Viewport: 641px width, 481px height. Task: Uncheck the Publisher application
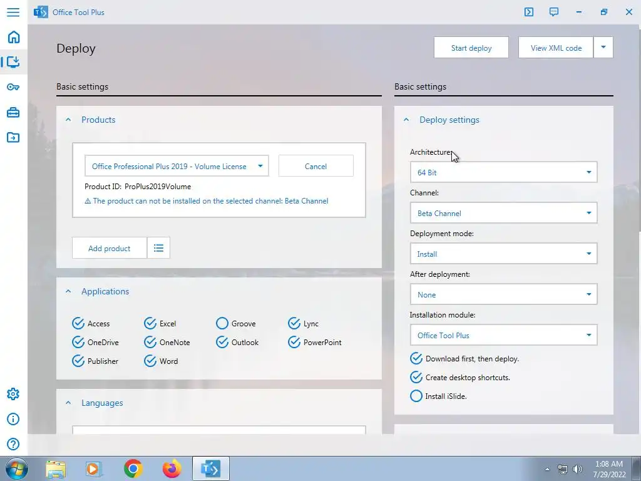click(x=95, y=361)
